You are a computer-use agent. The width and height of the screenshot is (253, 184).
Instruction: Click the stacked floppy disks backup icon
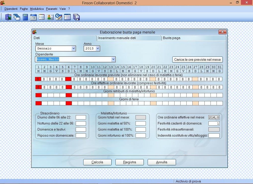pyautogui.click(x=76, y=17)
